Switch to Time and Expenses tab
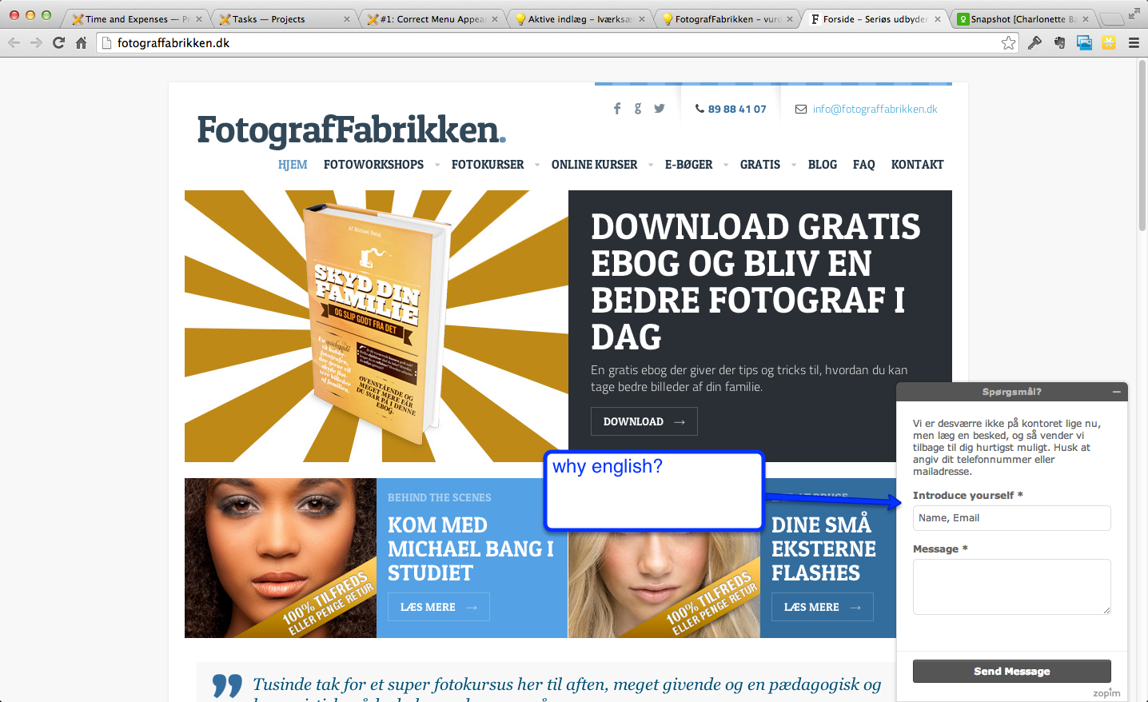 pyautogui.click(x=134, y=19)
